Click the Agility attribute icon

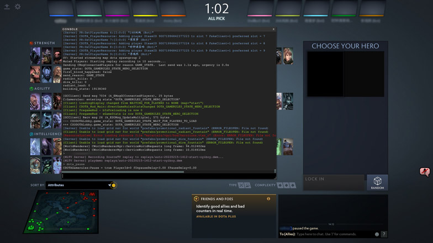pyautogui.click(x=31, y=88)
